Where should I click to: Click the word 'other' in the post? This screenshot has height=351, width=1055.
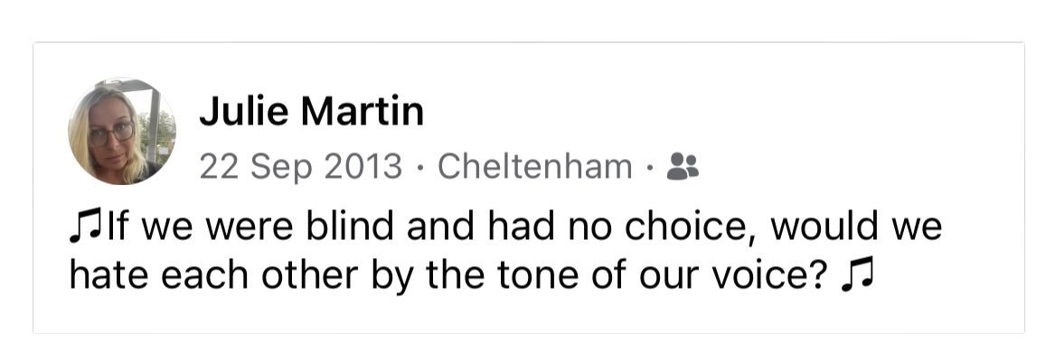pyautogui.click(x=307, y=275)
